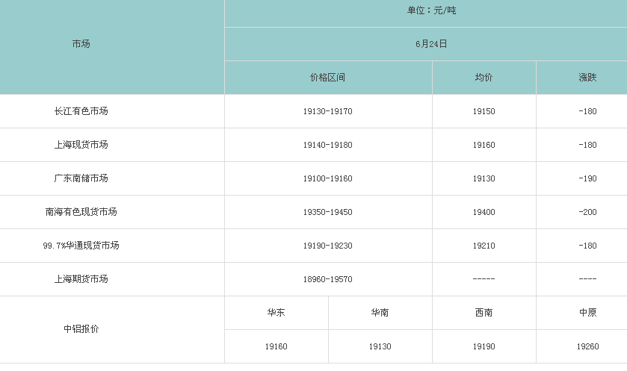Click the 中铝报价 row label
This screenshot has width=627, height=371.
click(x=81, y=329)
